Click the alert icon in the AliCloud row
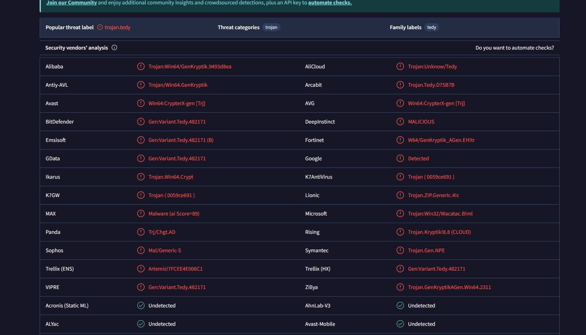This screenshot has height=335, width=586. tap(400, 66)
